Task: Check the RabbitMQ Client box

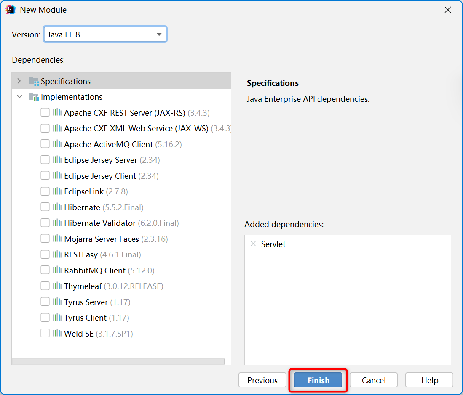Action: click(x=45, y=270)
